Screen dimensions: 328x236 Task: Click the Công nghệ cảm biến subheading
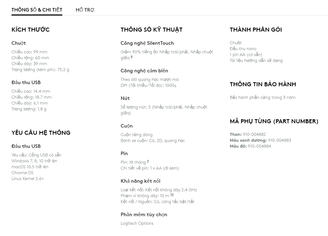click(x=144, y=71)
